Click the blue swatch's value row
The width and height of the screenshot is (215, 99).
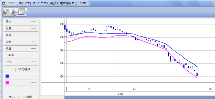coord(21,76)
